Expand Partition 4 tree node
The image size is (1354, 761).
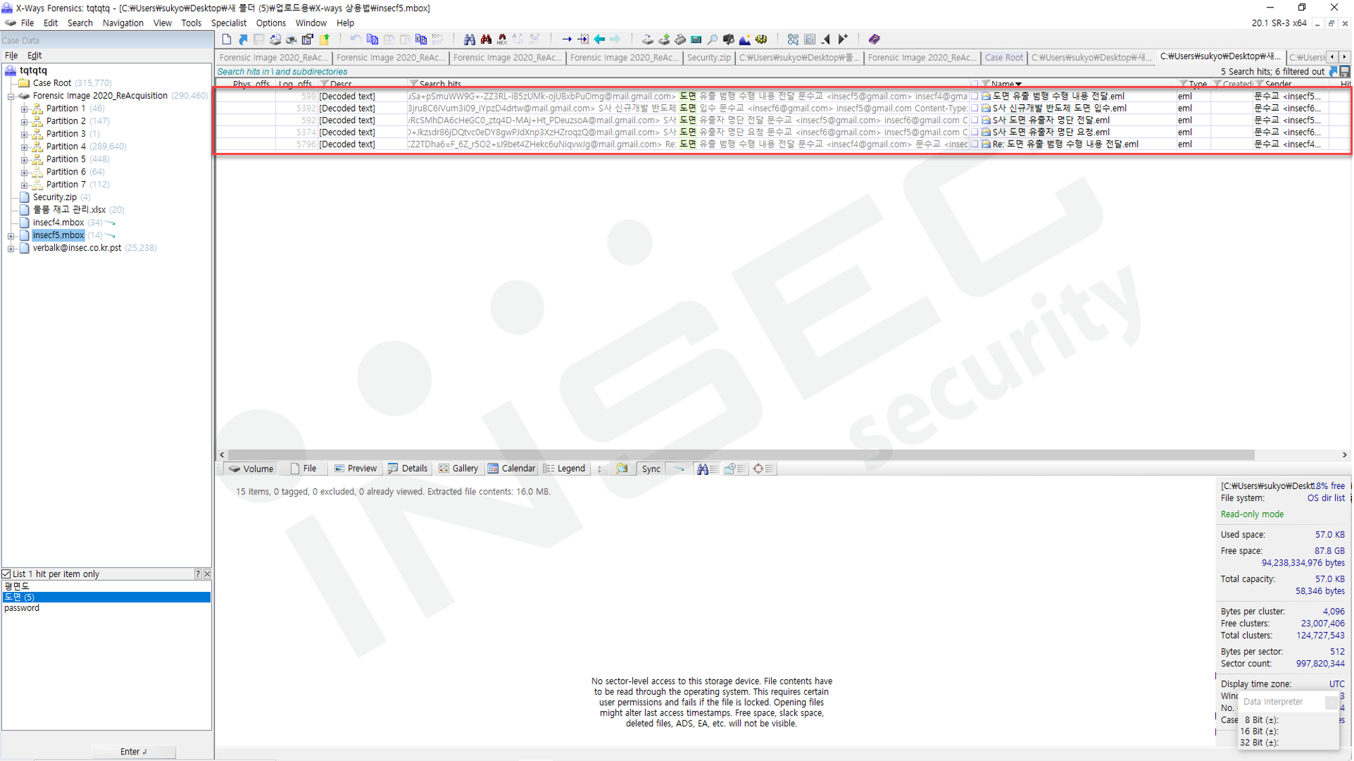click(x=24, y=147)
